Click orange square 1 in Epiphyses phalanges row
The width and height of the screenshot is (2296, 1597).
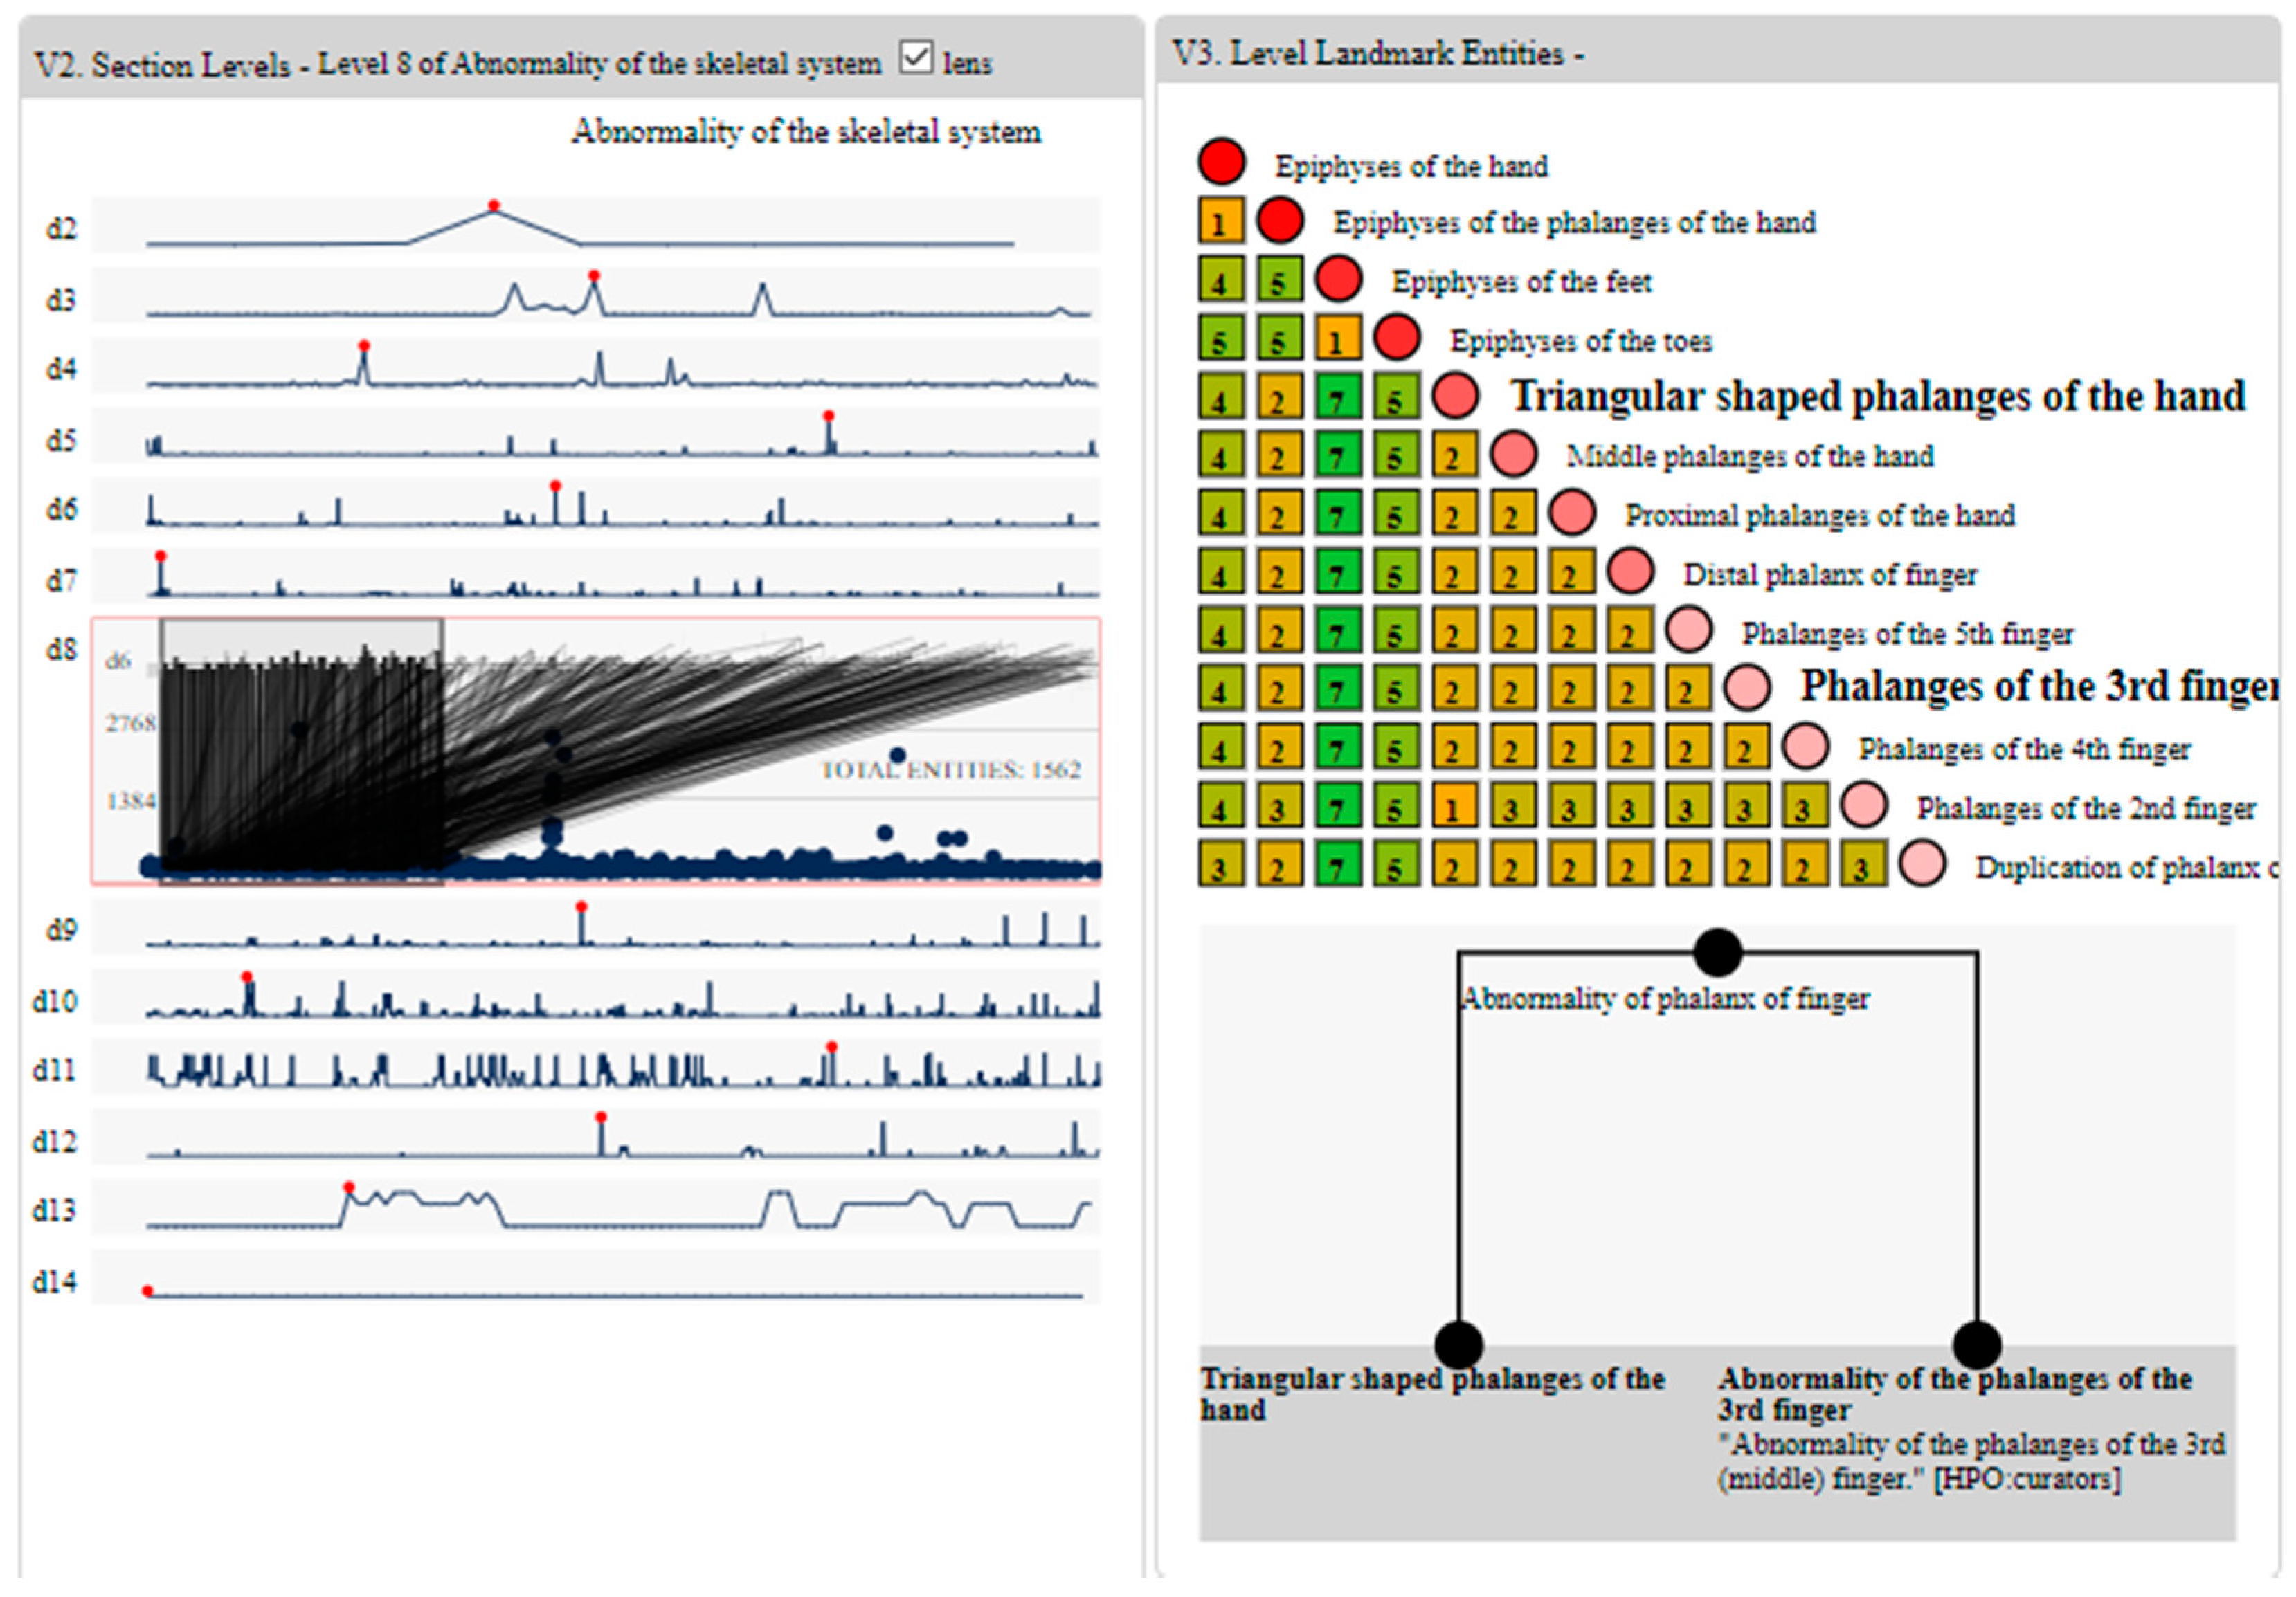pyautogui.click(x=1221, y=221)
